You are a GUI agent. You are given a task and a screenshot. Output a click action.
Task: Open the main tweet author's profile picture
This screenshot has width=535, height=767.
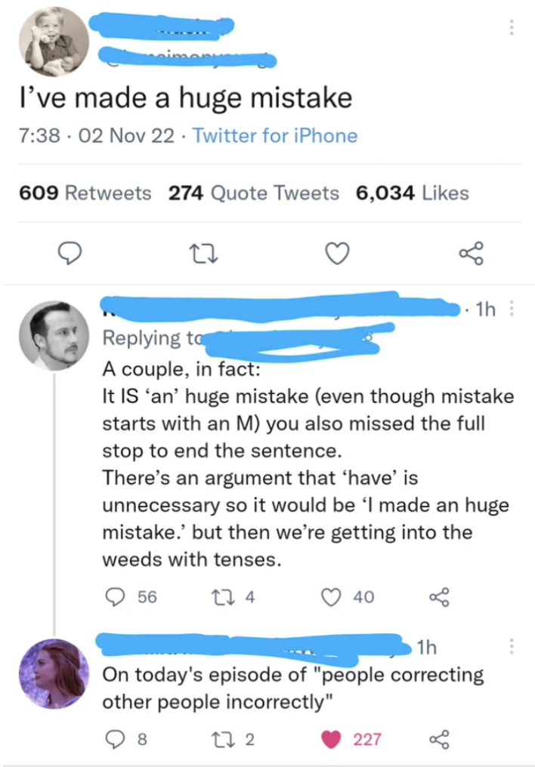pos(54,42)
